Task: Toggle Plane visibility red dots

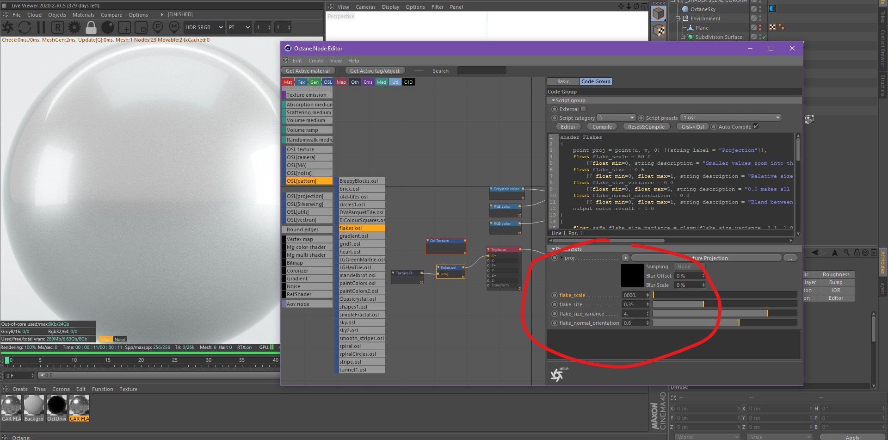Action: pos(760,28)
